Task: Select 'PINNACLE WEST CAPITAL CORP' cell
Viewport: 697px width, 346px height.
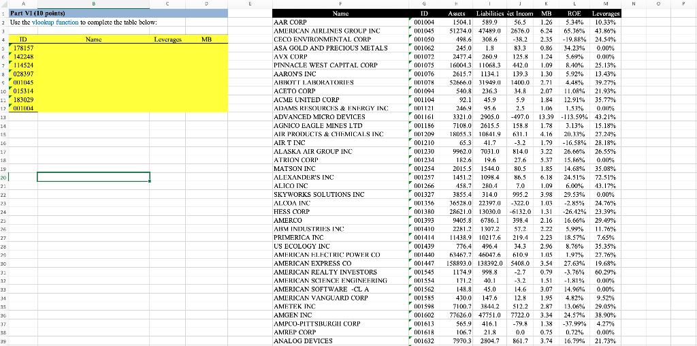Action: click(x=340, y=65)
